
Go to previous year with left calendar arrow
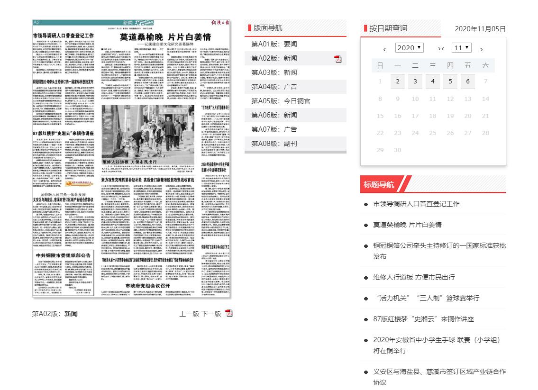point(384,49)
